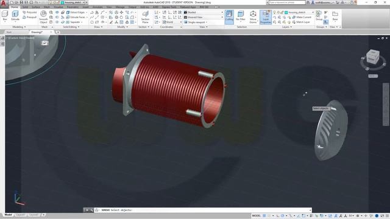Open the Annotate ribbon tab
Screen dimensions: 390x219
point(97,7)
